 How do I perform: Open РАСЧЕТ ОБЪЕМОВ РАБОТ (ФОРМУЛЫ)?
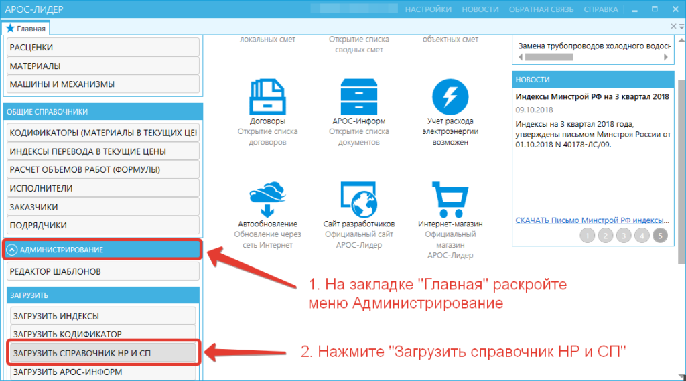coord(102,169)
